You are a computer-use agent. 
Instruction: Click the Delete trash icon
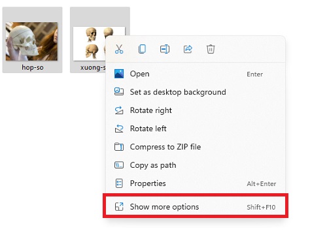pyautogui.click(x=211, y=49)
